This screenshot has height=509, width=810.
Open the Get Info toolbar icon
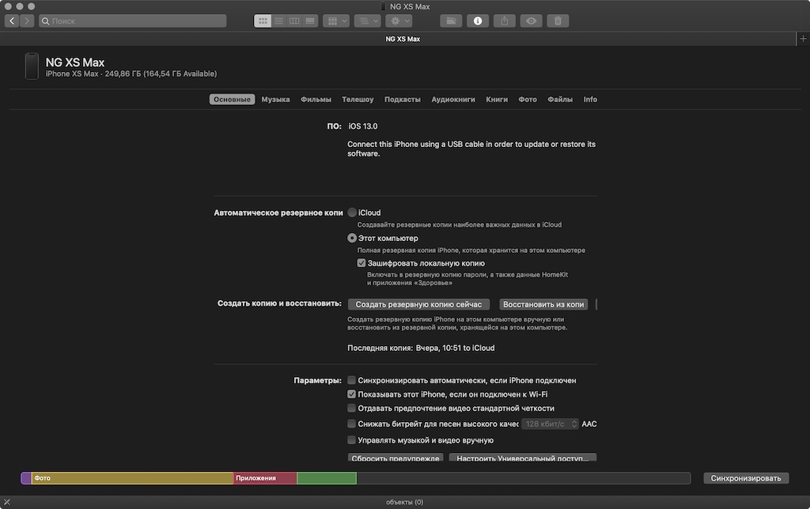click(x=478, y=21)
